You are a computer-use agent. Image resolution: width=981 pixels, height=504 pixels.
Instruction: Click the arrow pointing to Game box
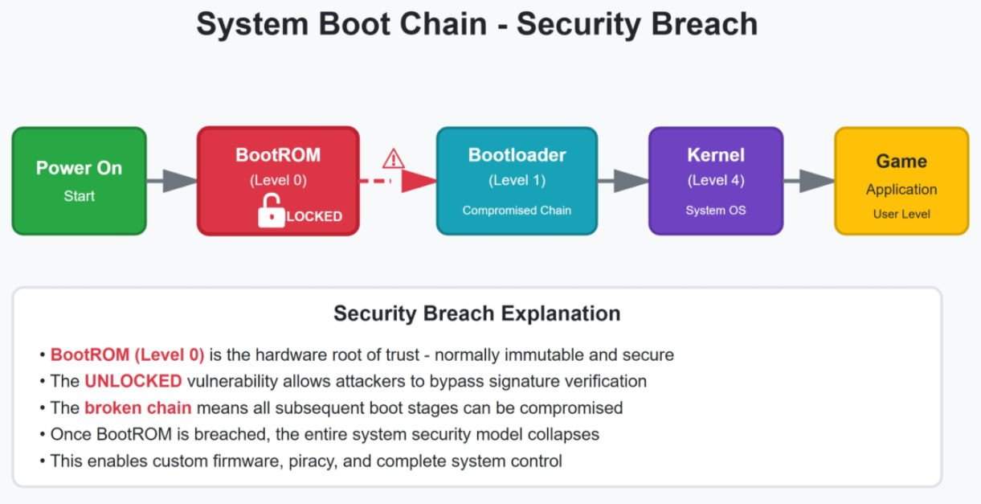(x=808, y=181)
